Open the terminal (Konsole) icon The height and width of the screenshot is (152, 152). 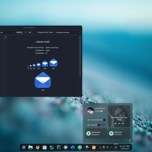[59, 147]
